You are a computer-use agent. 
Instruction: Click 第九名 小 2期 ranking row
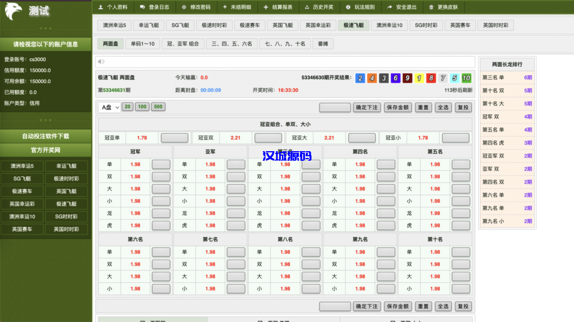coord(507,221)
